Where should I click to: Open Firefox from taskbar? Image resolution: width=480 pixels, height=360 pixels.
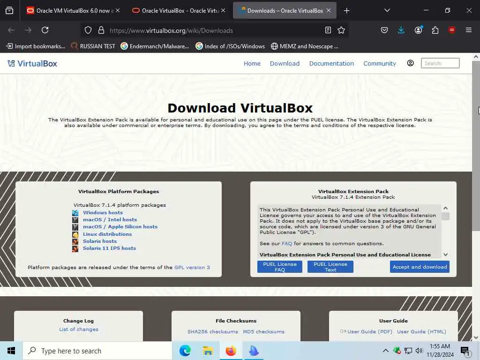coord(231,351)
